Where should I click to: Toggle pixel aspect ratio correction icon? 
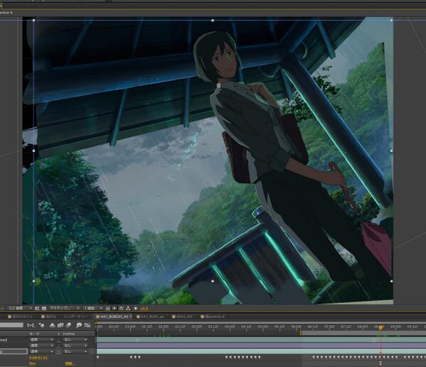(x=107, y=308)
